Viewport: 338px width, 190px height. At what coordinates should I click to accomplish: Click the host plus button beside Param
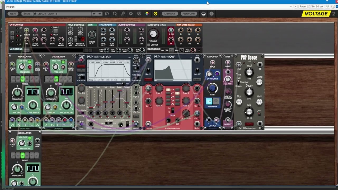296,7
